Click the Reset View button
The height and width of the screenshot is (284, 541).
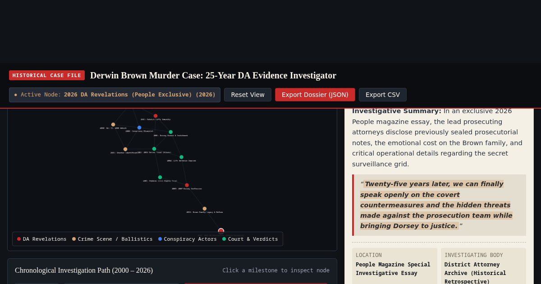pos(248,95)
